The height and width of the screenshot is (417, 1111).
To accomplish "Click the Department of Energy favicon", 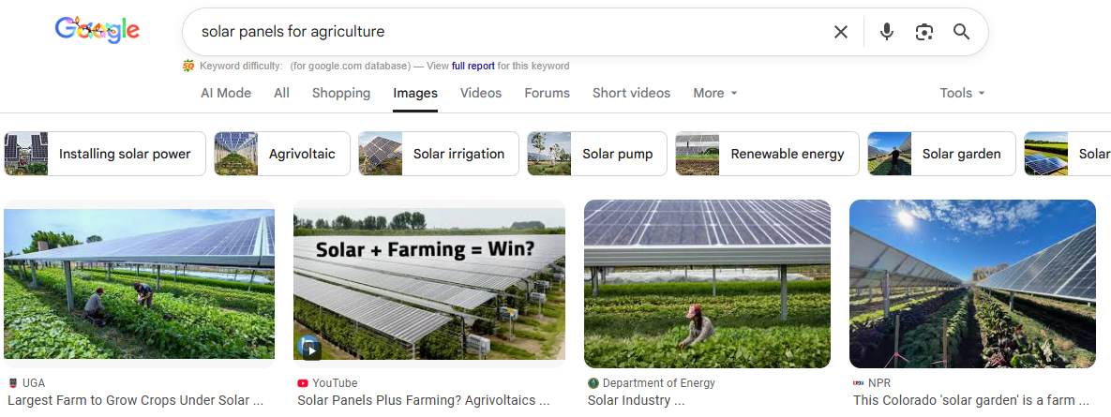I will pos(593,383).
